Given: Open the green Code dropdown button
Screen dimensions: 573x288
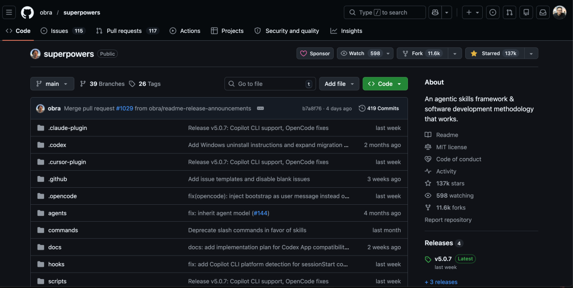Looking at the screenshot, I should (385, 84).
